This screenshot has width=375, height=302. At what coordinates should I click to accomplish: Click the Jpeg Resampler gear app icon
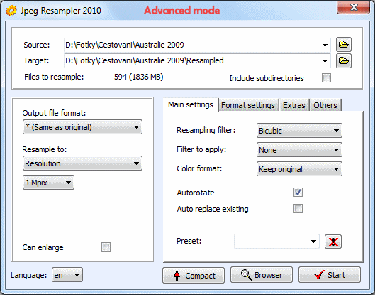pyautogui.click(x=11, y=11)
